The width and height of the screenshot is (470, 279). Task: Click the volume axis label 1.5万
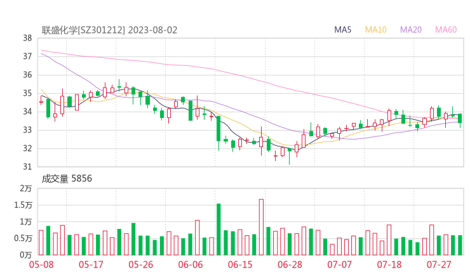tap(23, 205)
